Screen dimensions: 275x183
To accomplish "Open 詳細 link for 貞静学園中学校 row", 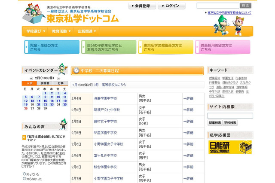I will coord(188,98).
